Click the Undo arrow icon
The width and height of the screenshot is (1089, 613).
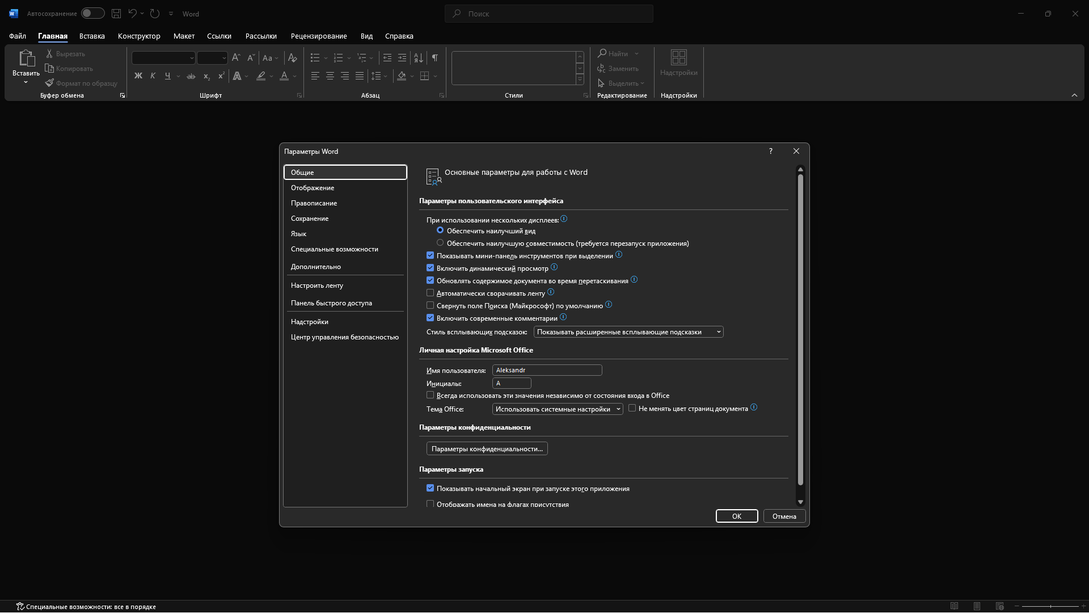pyautogui.click(x=132, y=14)
